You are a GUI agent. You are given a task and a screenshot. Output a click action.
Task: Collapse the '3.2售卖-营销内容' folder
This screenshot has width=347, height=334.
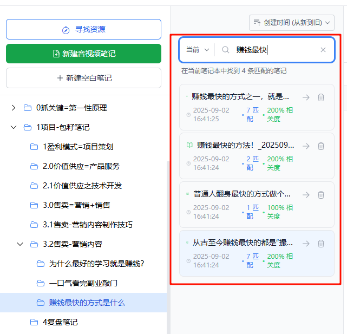[20, 244]
